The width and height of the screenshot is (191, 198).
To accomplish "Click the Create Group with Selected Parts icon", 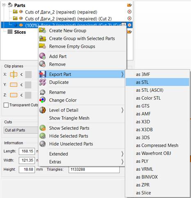I will [43, 39].
